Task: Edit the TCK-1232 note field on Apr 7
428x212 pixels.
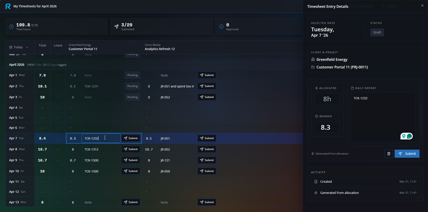Action: 101,138
